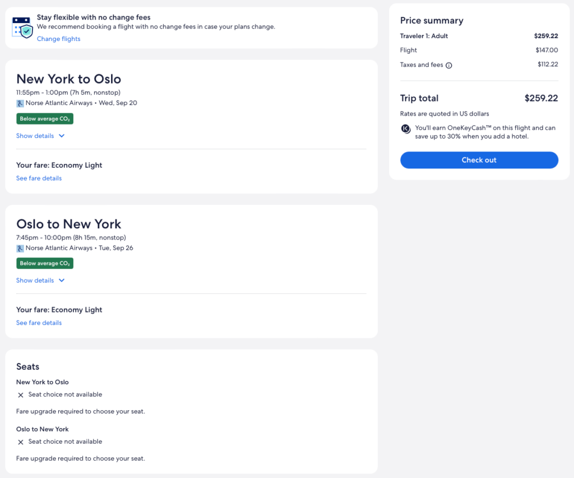Open the Taxes and fees info icon
Image resolution: width=574 pixels, height=478 pixels.
click(x=449, y=65)
